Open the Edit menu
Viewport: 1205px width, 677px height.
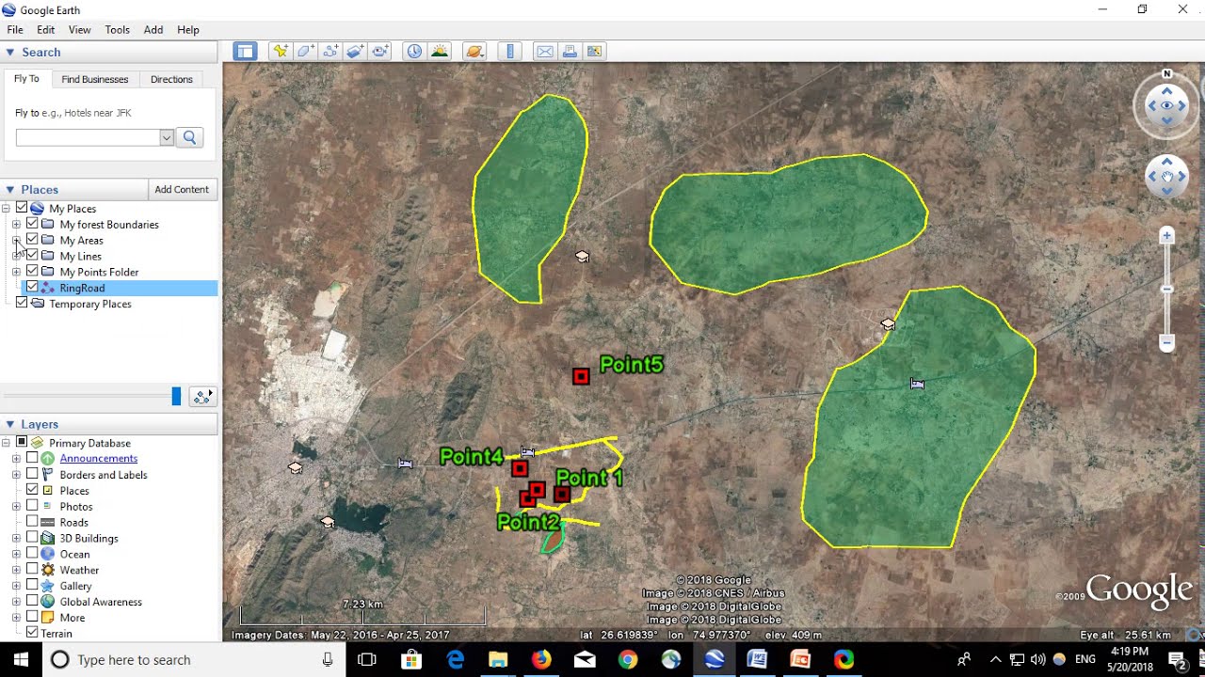[45, 29]
